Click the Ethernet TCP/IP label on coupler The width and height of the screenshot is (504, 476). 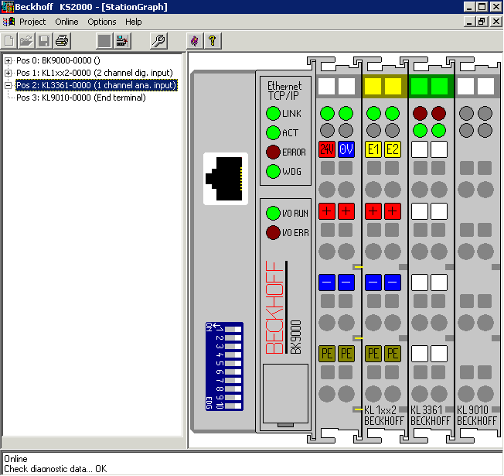[284, 91]
